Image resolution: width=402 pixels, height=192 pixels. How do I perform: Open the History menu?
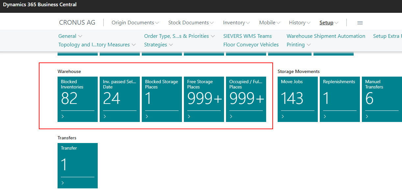[299, 23]
